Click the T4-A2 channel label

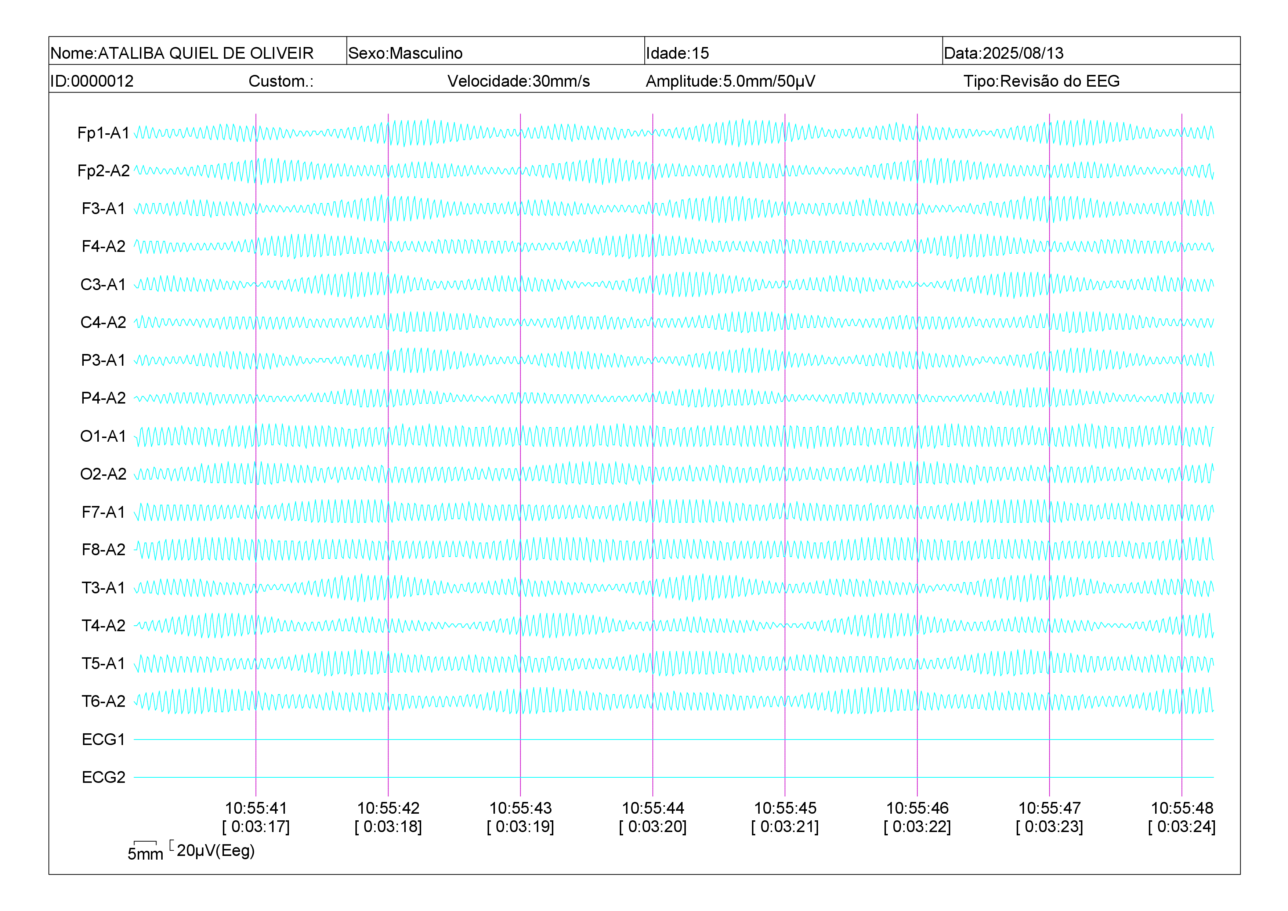104,625
